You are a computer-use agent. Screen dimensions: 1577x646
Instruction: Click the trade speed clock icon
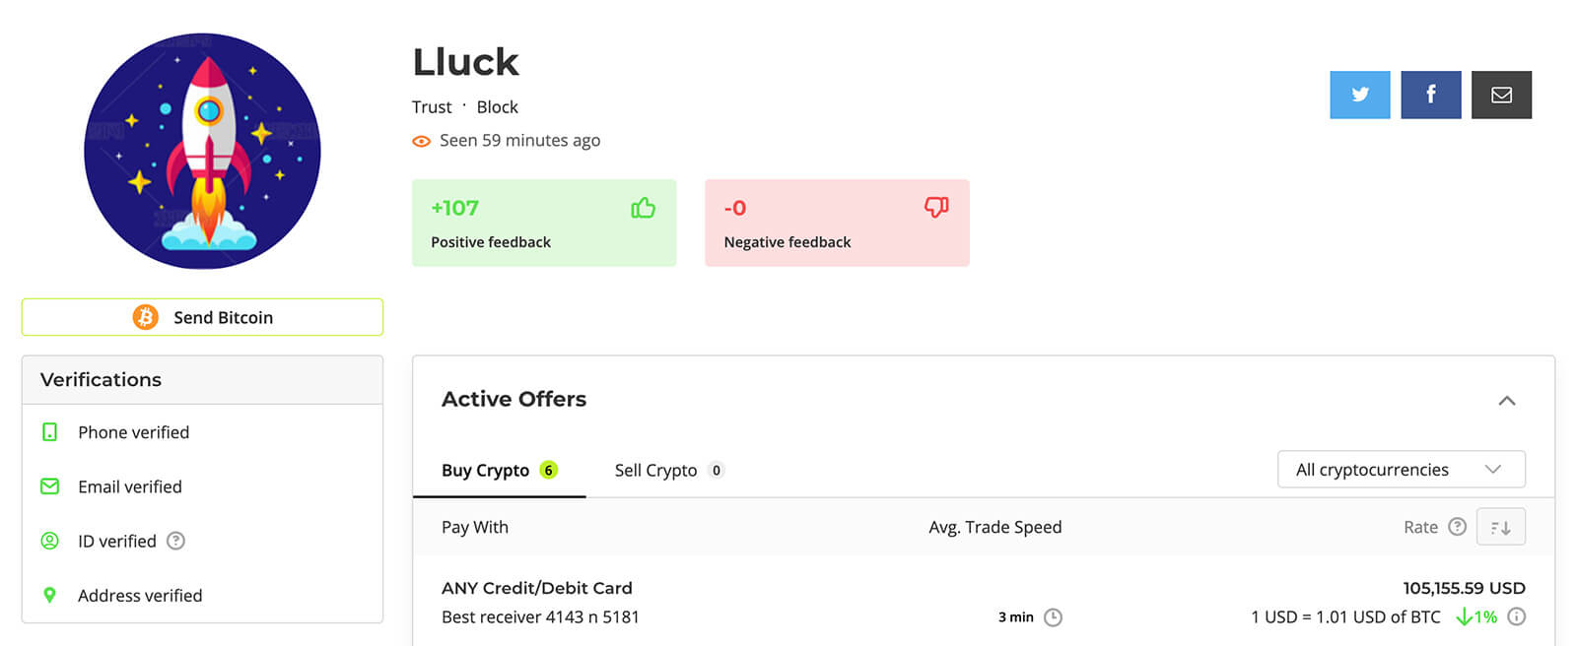[1053, 617]
